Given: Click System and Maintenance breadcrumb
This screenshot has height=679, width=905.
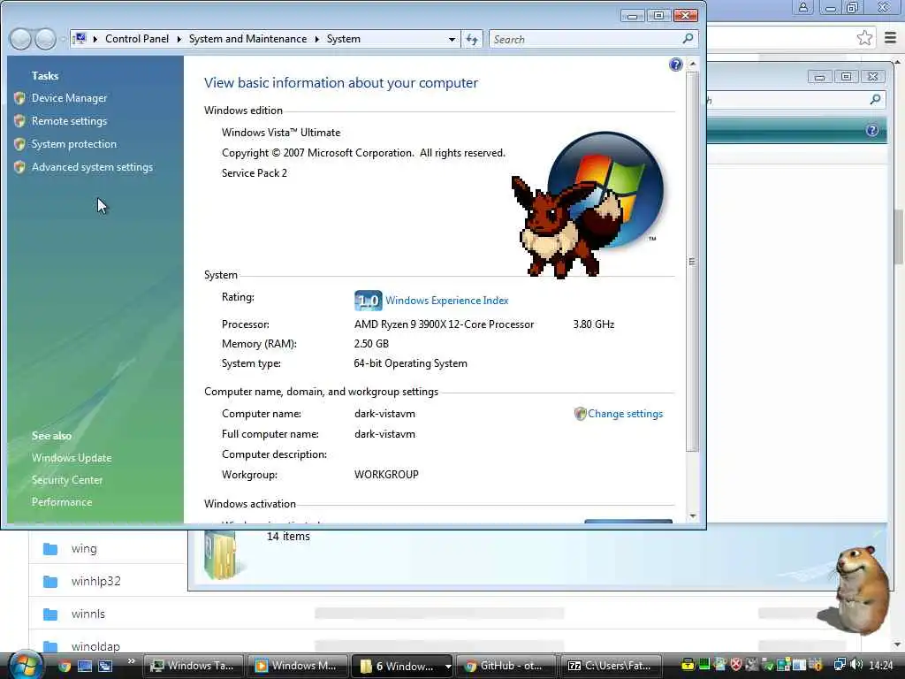Looking at the screenshot, I should coord(247,39).
